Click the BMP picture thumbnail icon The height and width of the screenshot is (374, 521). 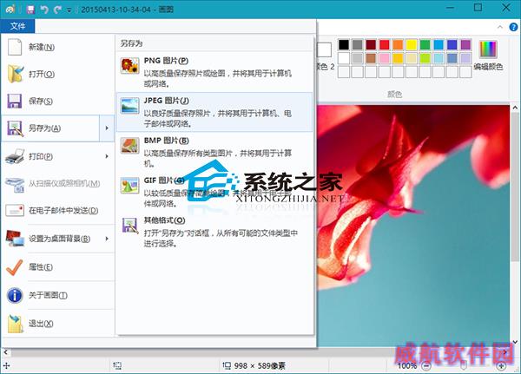coord(130,146)
